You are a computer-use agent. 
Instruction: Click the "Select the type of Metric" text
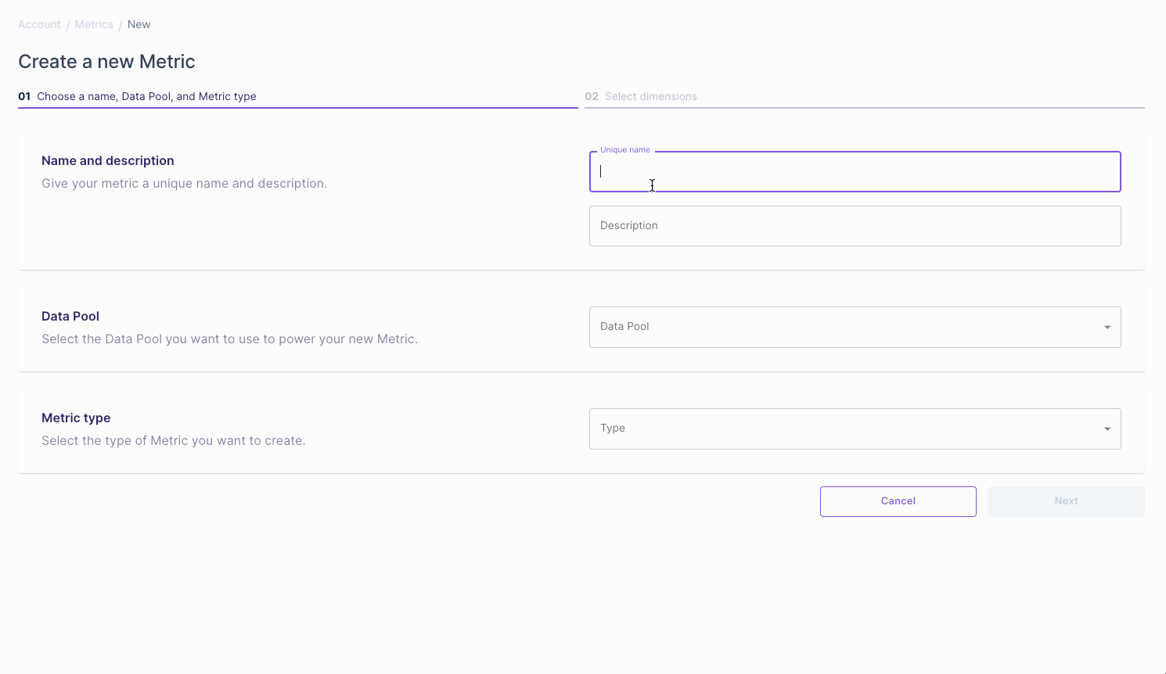click(x=173, y=440)
